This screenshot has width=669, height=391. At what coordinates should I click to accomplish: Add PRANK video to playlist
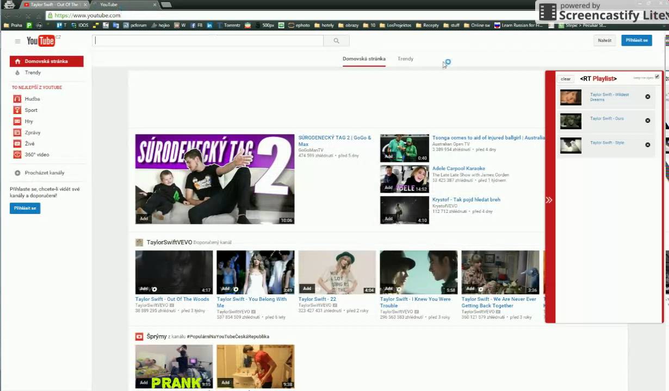(x=144, y=382)
